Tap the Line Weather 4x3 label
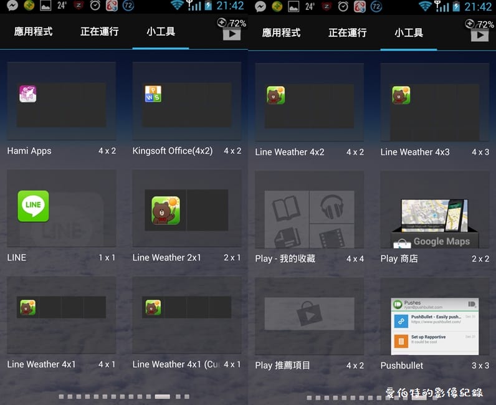 [415, 152]
